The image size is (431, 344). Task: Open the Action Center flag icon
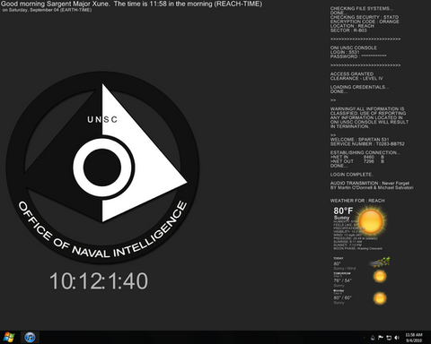click(x=381, y=338)
